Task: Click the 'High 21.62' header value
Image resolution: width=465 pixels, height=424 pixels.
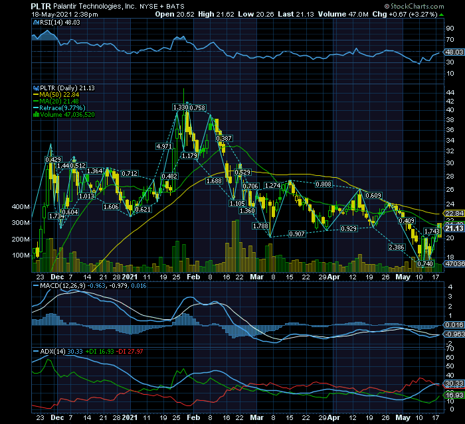Action: click(x=216, y=14)
